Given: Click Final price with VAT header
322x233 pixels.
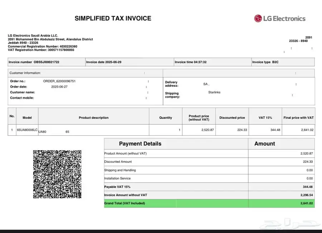Looking at the screenshot, I should tap(299, 118).
